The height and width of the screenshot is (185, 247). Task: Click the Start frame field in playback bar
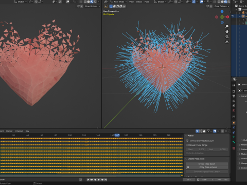[207, 180]
